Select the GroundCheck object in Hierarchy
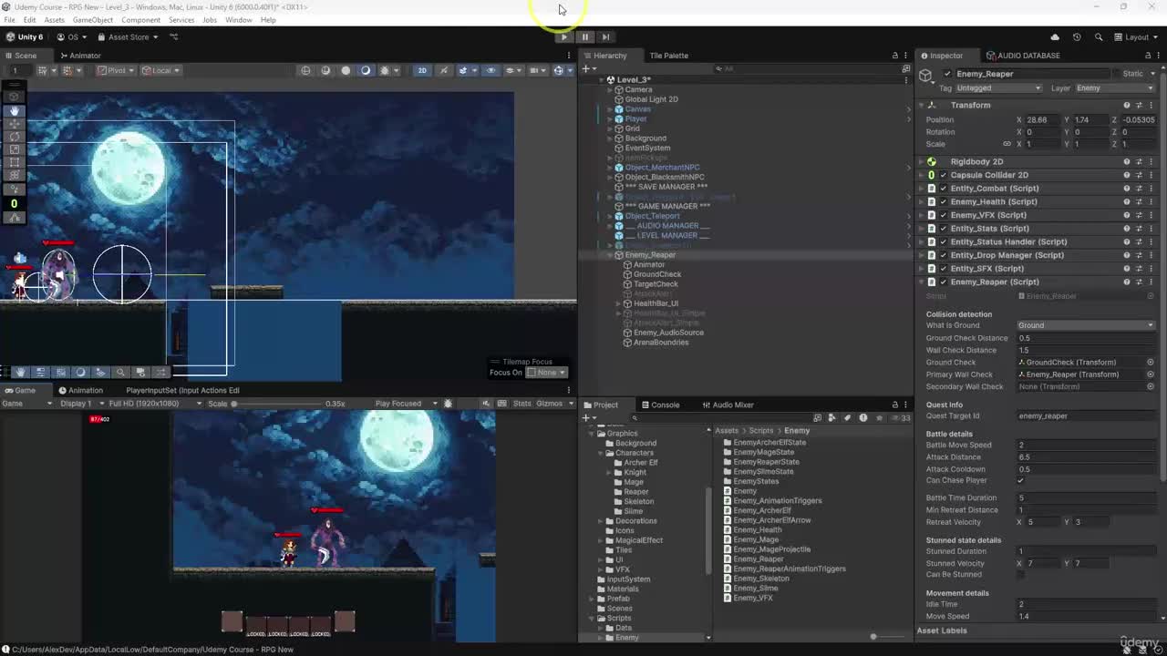Viewport: 1167px width, 656px height. (656, 274)
